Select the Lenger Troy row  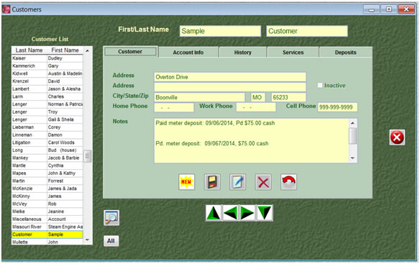[x=47, y=111]
